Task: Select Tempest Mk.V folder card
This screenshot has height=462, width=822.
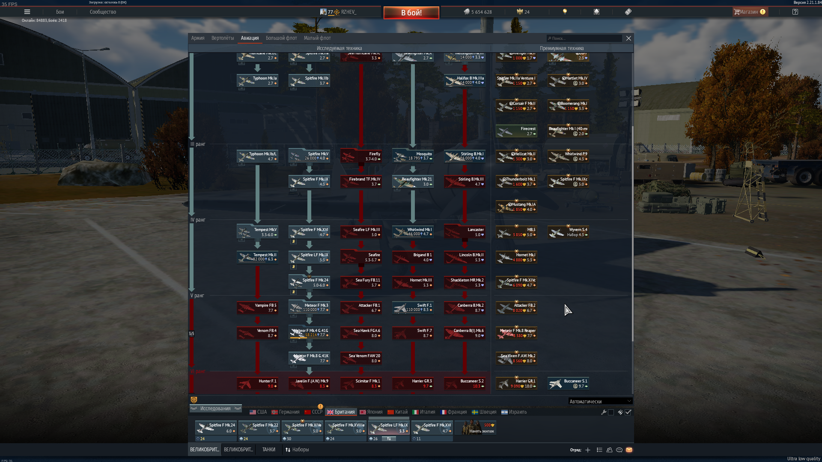Action: click(x=257, y=232)
